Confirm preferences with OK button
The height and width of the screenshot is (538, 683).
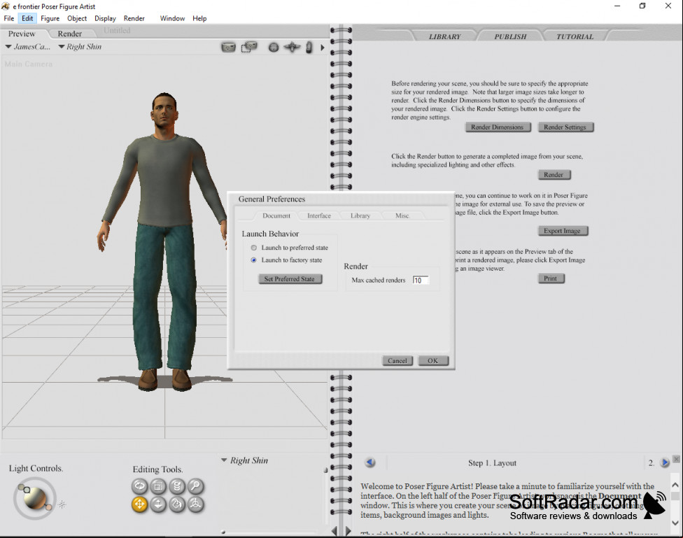pos(433,361)
